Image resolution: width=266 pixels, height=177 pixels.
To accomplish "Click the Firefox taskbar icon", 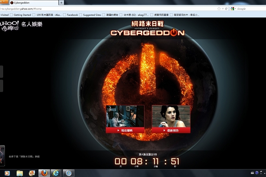I will [44, 173].
